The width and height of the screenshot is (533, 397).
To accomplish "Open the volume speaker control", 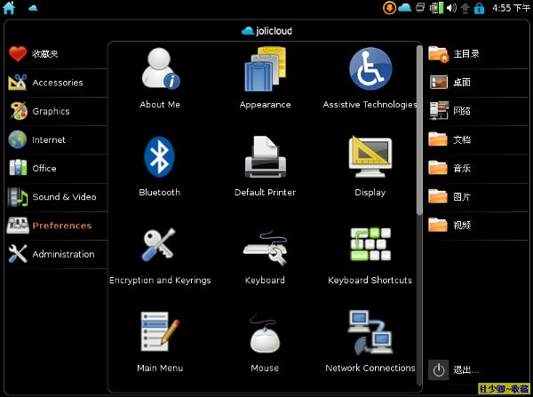I will click(451, 7).
